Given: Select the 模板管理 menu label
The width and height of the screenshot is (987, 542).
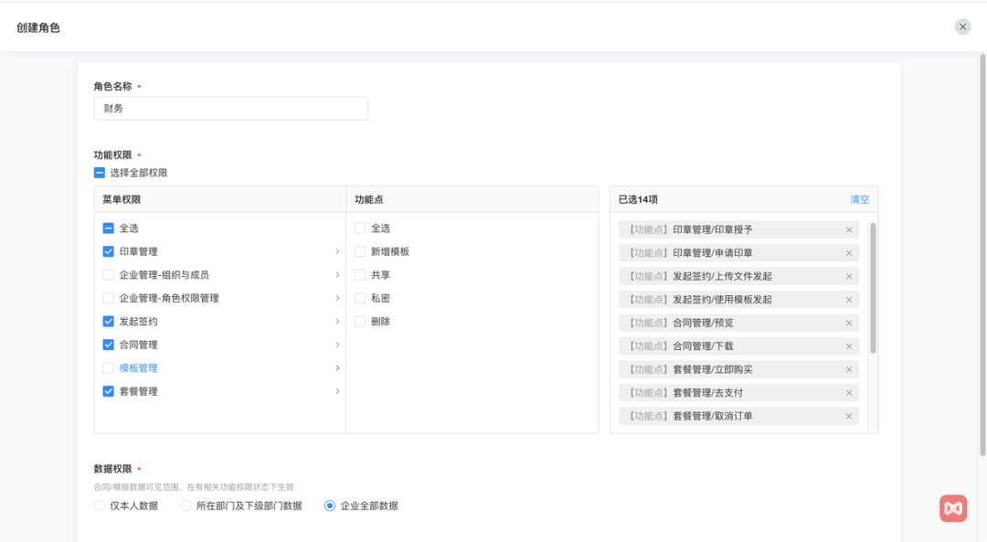Looking at the screenshot, I should point(139,367).
